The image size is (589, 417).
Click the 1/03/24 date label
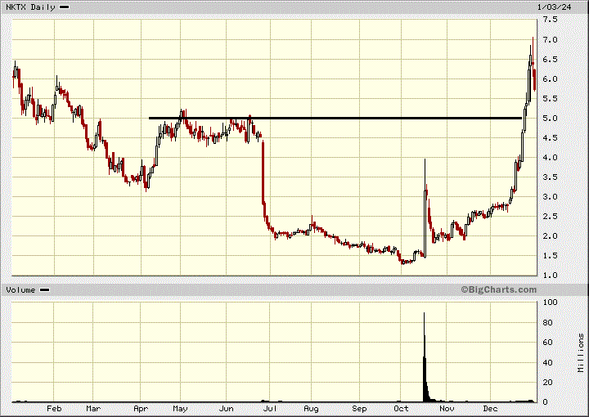[x=554, y=7]
